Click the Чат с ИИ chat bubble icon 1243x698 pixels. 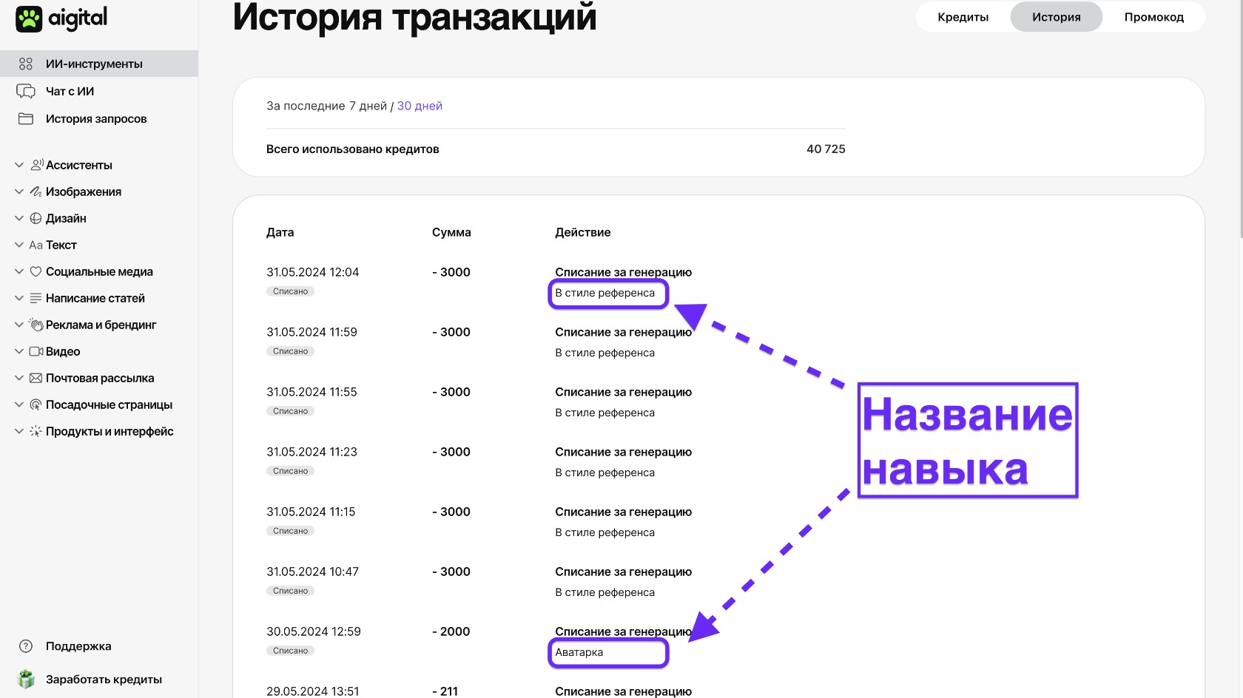[x=26, y=91]
